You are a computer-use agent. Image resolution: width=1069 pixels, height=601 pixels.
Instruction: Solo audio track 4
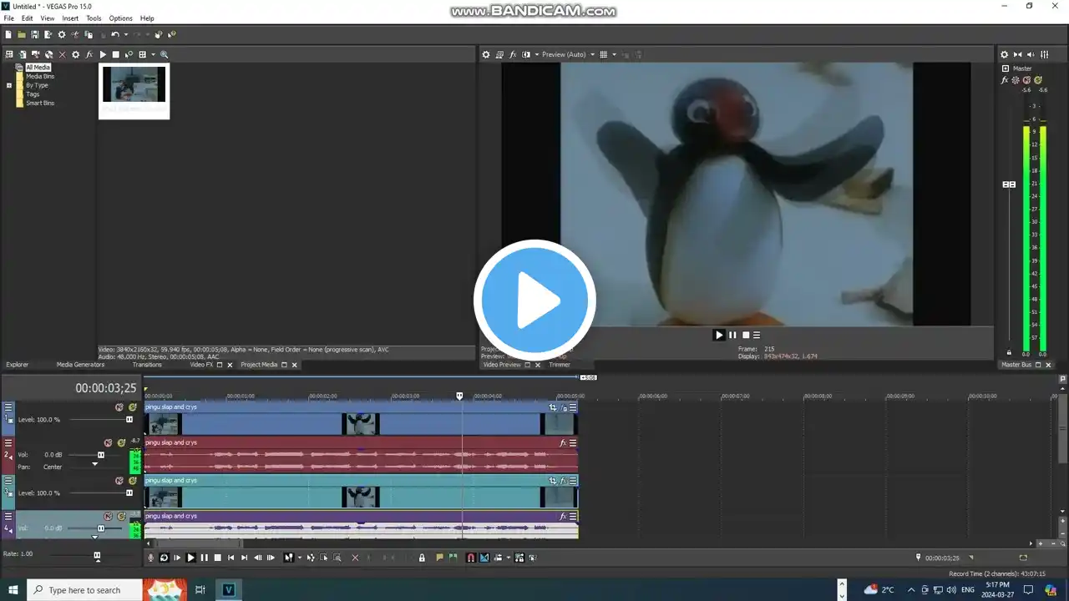point(121,517)
